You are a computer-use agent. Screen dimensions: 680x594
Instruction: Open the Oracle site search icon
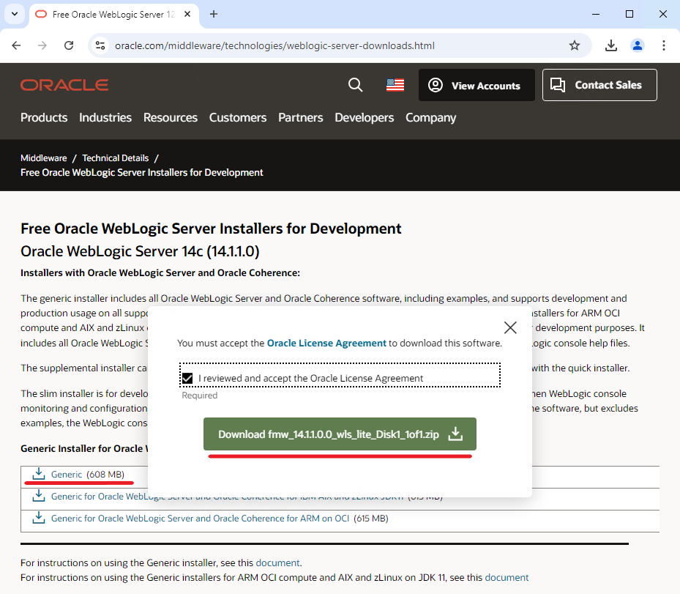355,85
